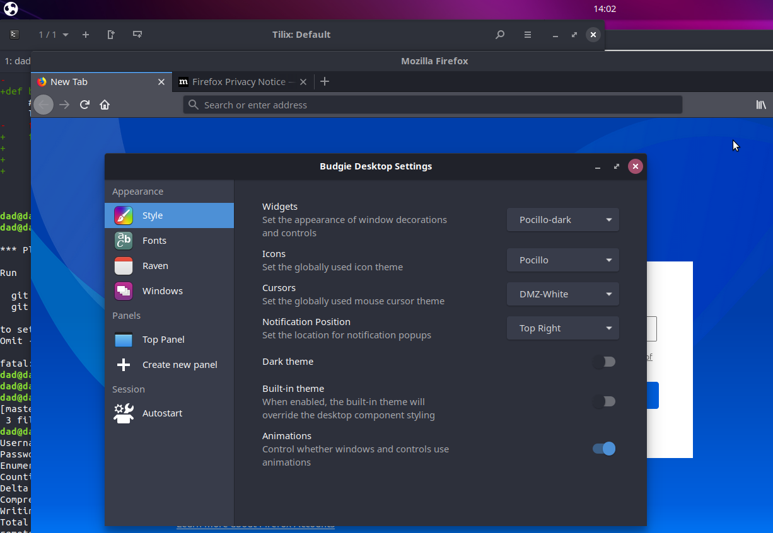Click the Budgie menu icon in top panel
Screen dimensions: 773x533
pos(11,9)
